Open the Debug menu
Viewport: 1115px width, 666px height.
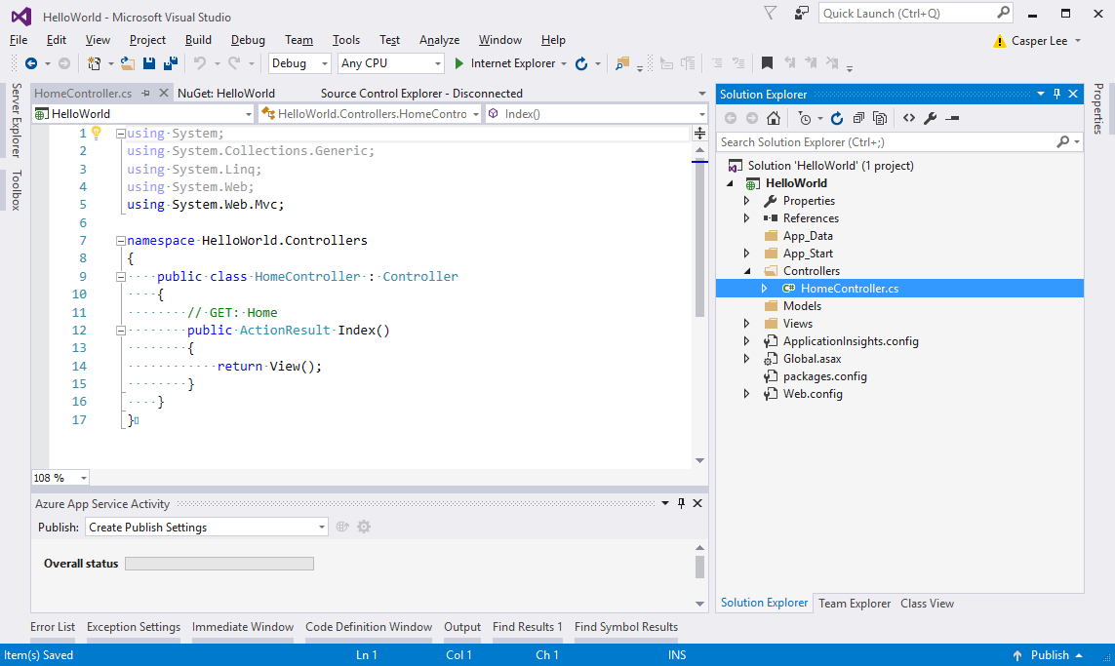[x=248, y=40]
